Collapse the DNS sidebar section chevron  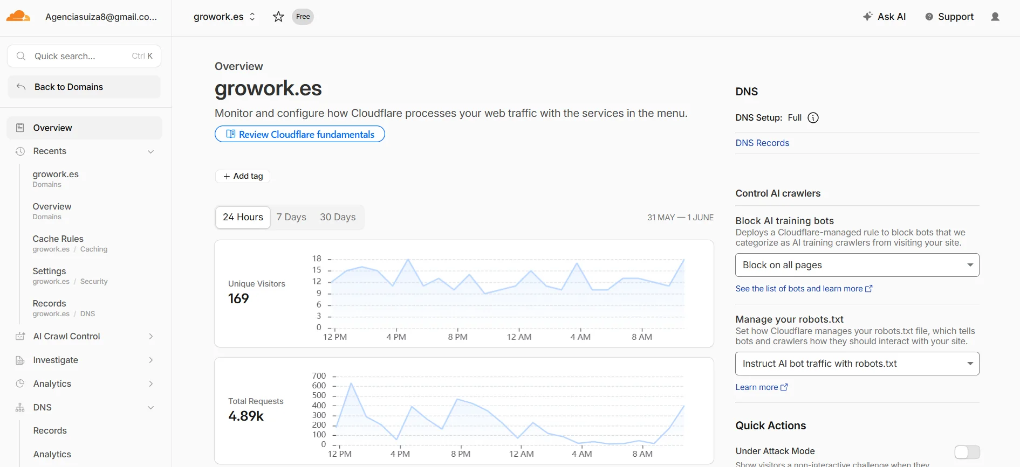(x=151, y=407)
